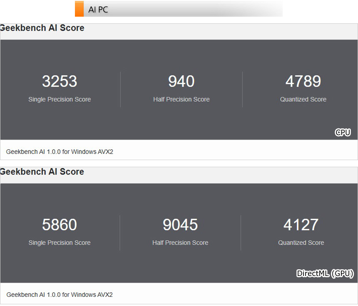Viewport: 358px width, 306px height.
Task: Click the 4789 quantized score
Action: pyautogui.click(x=303, y=81)
